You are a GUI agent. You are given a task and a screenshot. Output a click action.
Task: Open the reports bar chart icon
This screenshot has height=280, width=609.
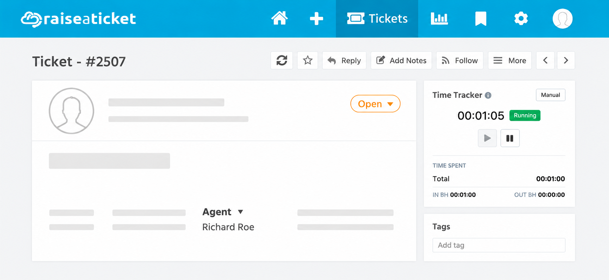tap(439, 18)
